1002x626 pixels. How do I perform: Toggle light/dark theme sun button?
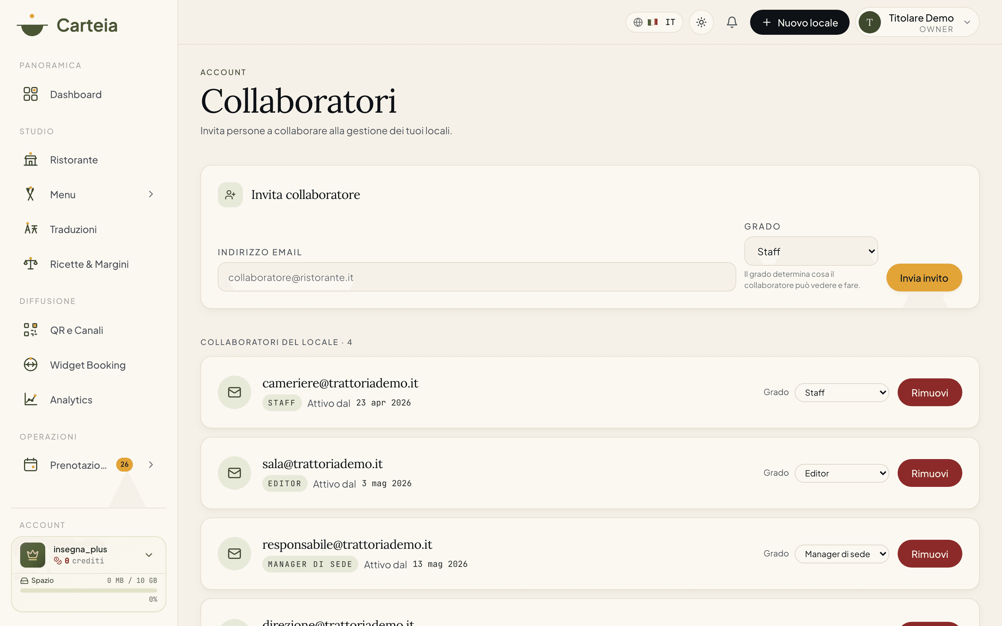point(701,22)
